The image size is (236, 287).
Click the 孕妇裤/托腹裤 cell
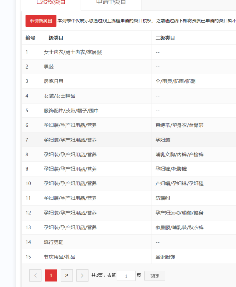pos(194,169)
